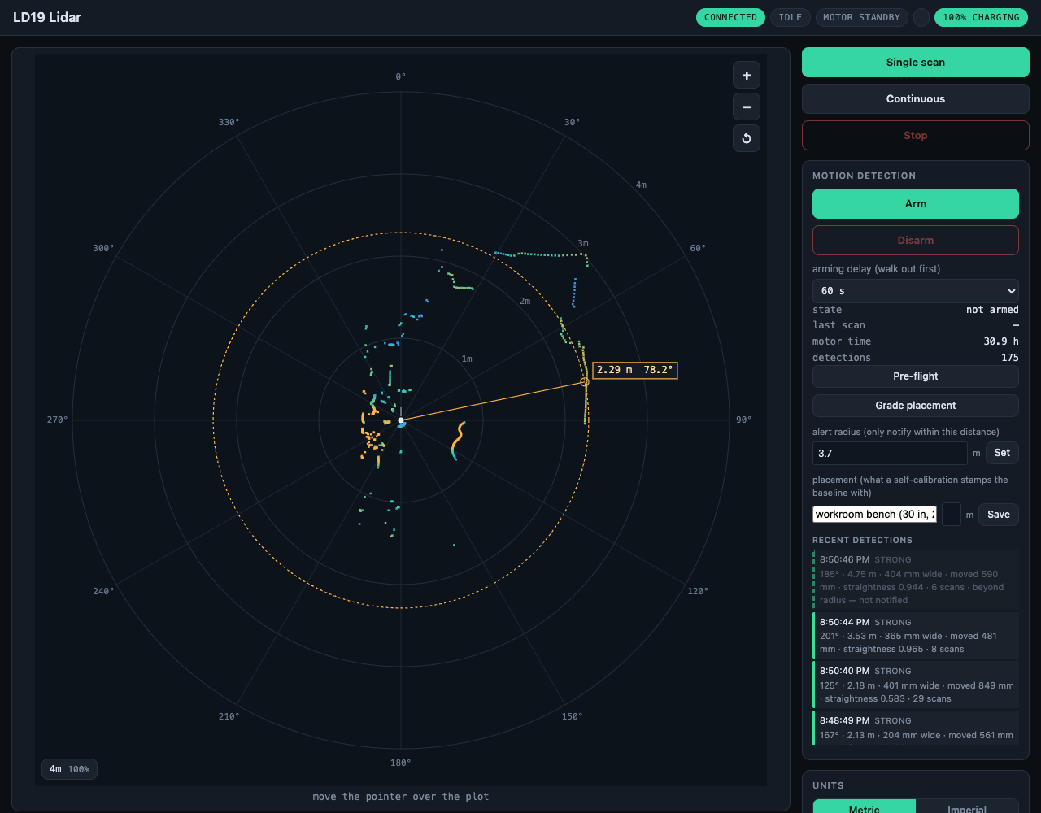Viewport: 1041px width, 813px height.
Task: Click the red Stop button
Action: click(x=916, y=136)
